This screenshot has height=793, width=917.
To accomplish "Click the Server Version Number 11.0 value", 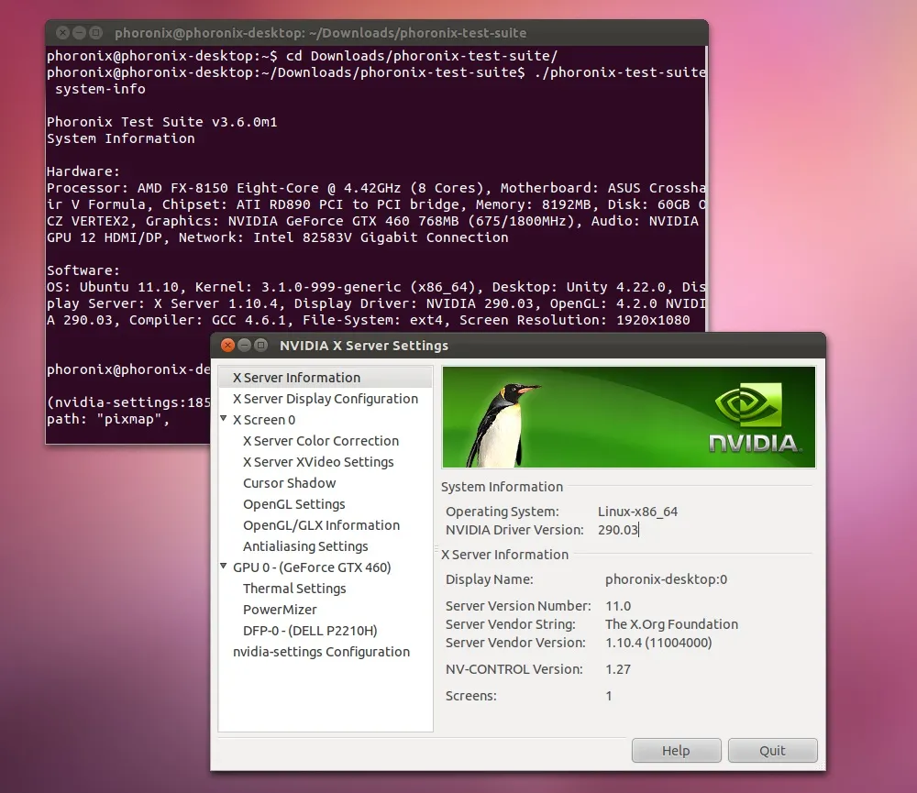I will point(617,606).
